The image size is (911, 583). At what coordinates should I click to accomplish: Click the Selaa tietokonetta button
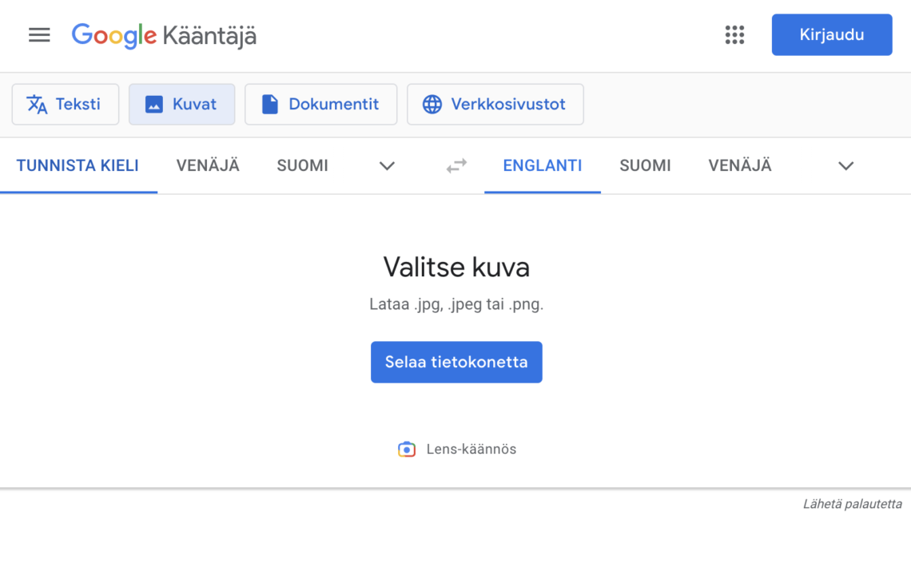pyautogui.click(x=455, y=362)
